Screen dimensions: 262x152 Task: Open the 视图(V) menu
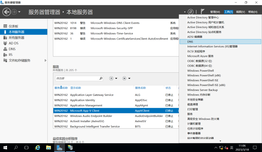[x=241, y=12]
